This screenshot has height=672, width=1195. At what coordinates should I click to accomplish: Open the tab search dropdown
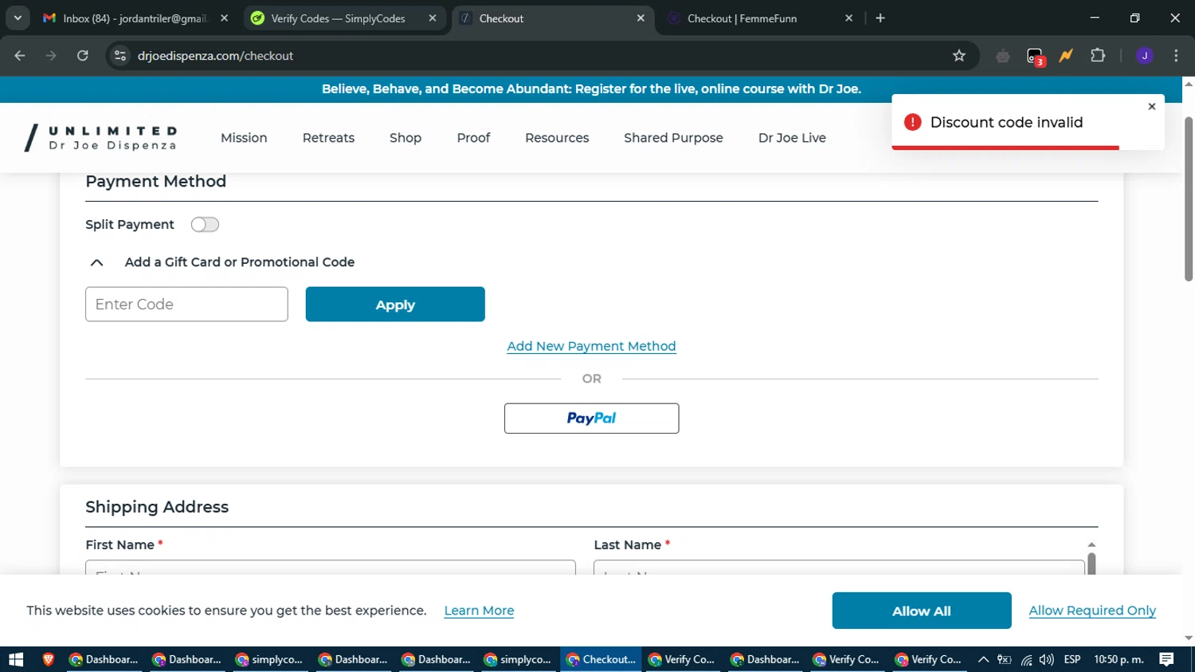pos(18,18)
